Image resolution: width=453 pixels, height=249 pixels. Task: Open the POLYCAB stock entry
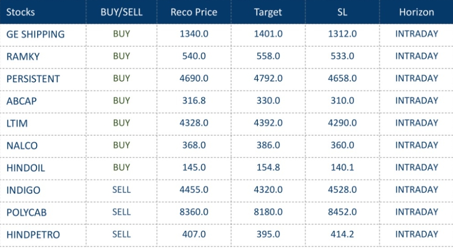(26, 212)
